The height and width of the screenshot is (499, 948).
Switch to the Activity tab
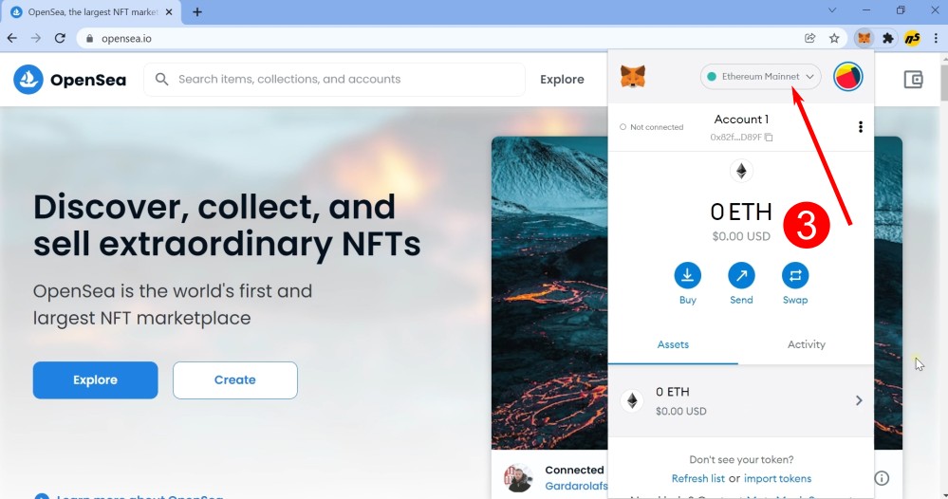click(x=806, y=344)
